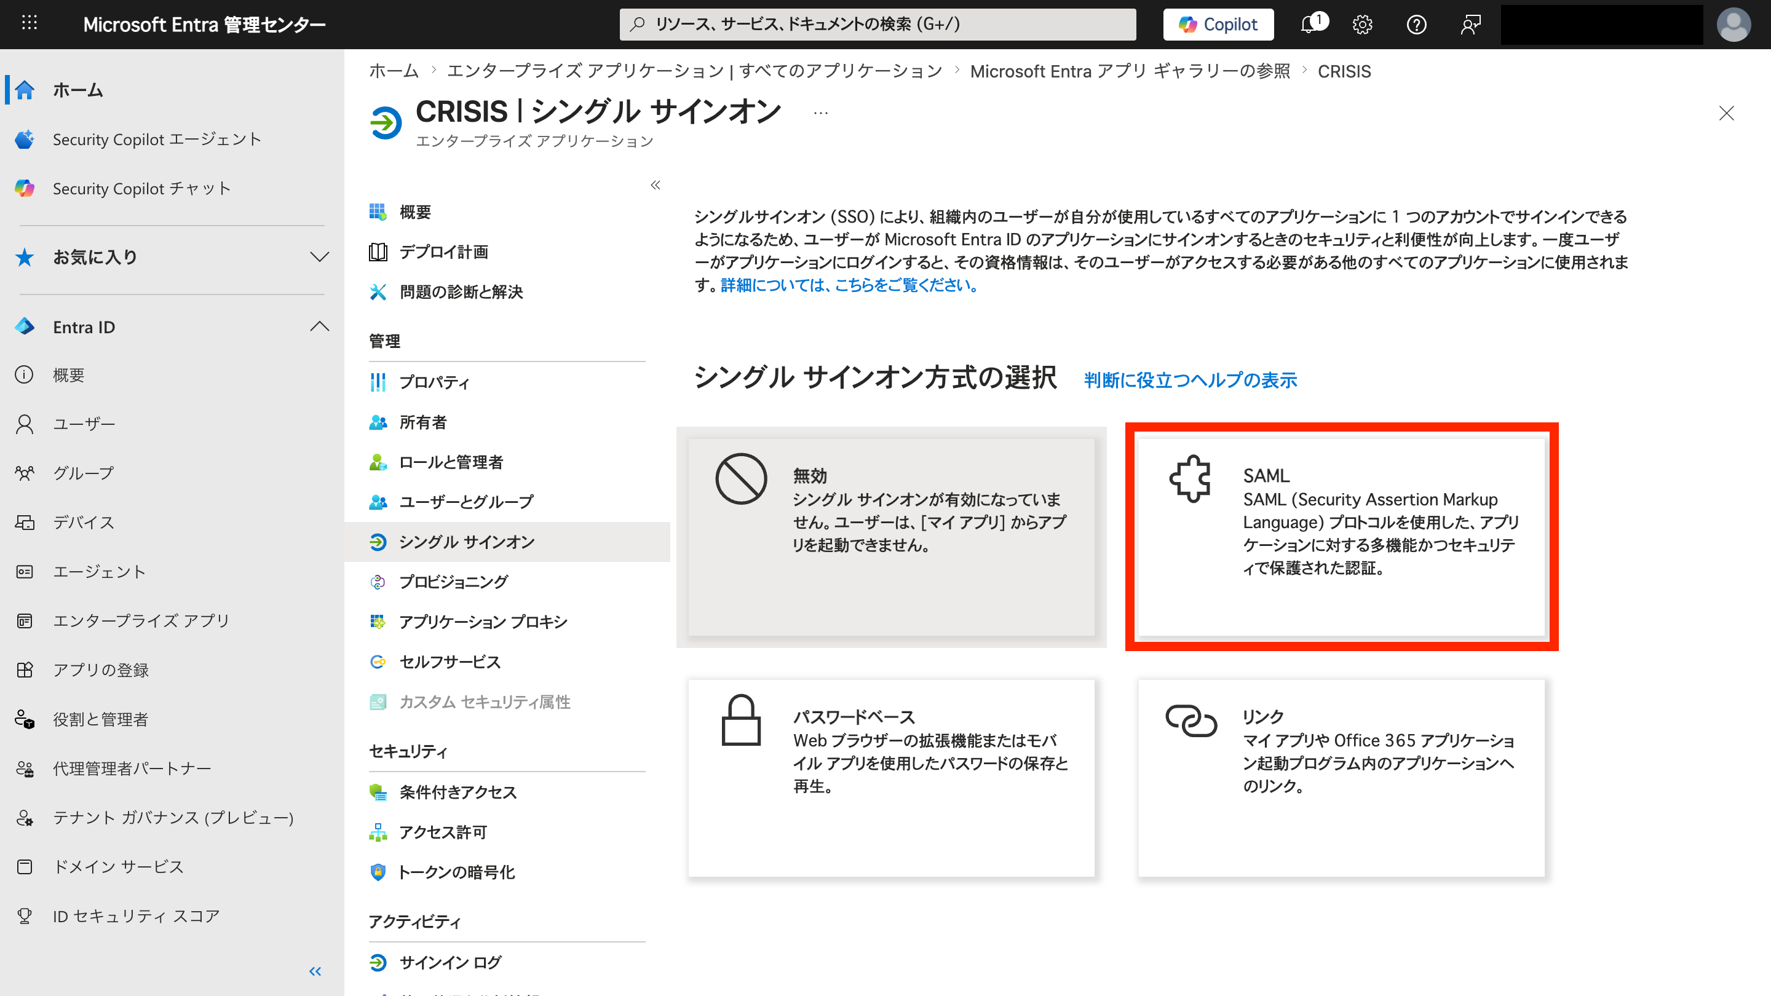Click the アプリケーション プロキシ icon

378,622
